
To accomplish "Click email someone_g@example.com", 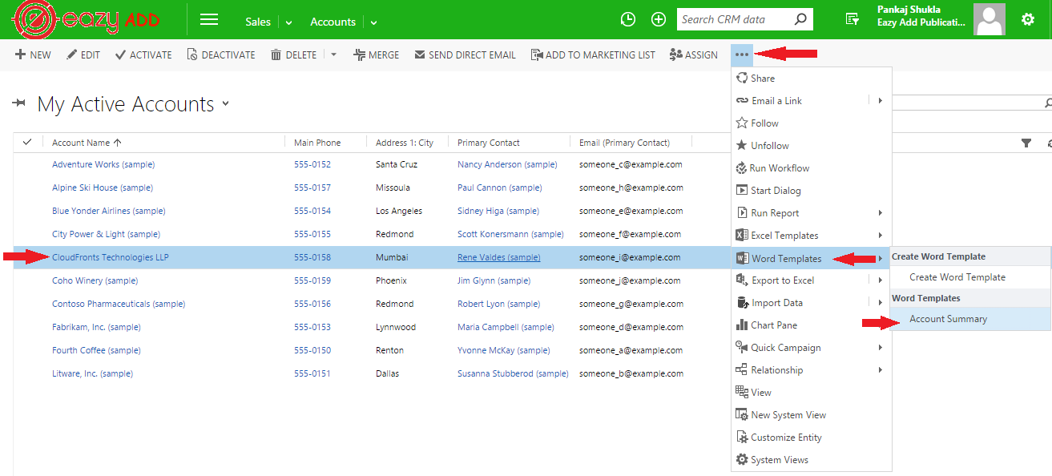I will tap(631, 304).
